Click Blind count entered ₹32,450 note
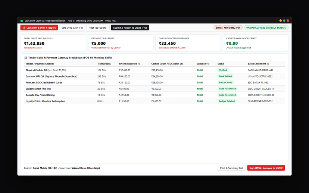 point(172,48)
